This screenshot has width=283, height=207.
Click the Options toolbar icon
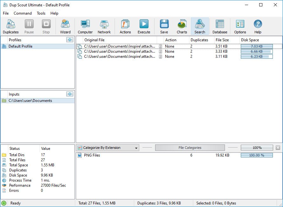pos(240,26)
